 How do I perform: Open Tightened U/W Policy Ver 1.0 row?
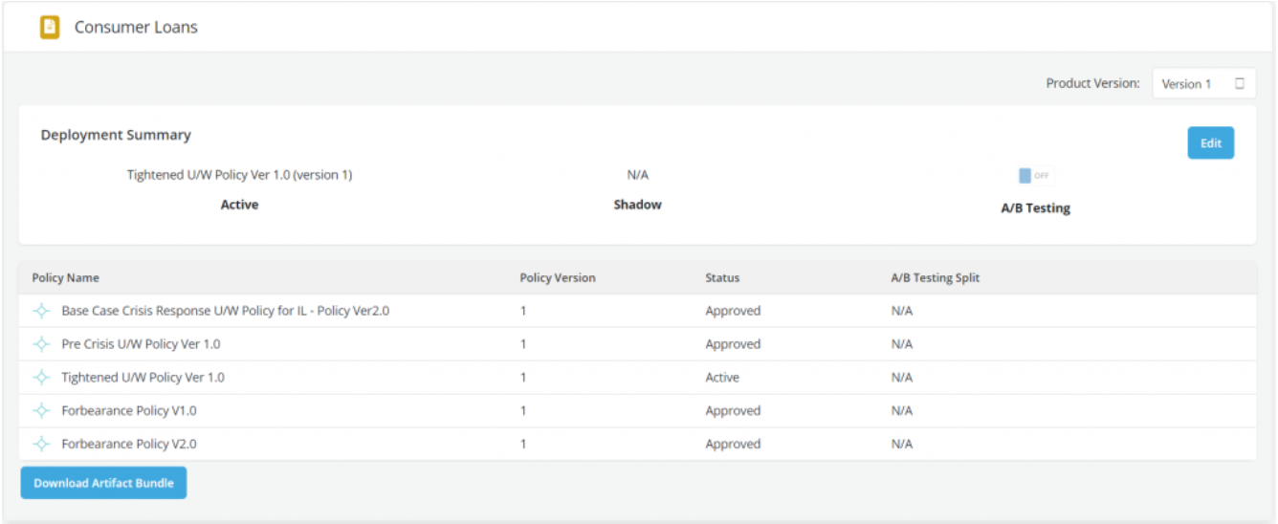[x=143, y=378]
